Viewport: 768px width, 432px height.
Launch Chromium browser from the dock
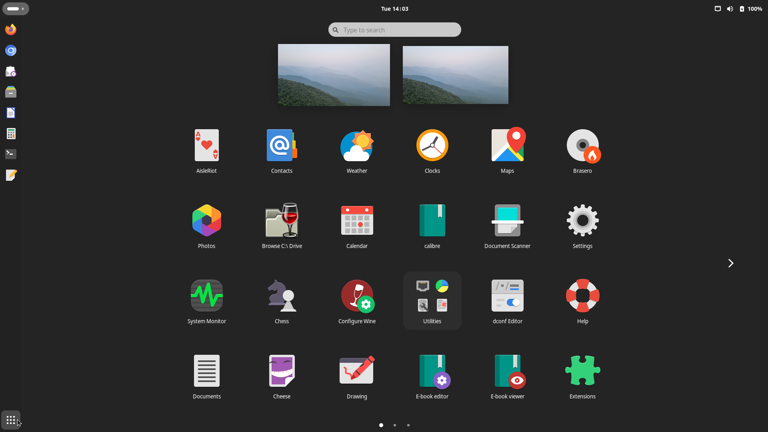(11, 50)
